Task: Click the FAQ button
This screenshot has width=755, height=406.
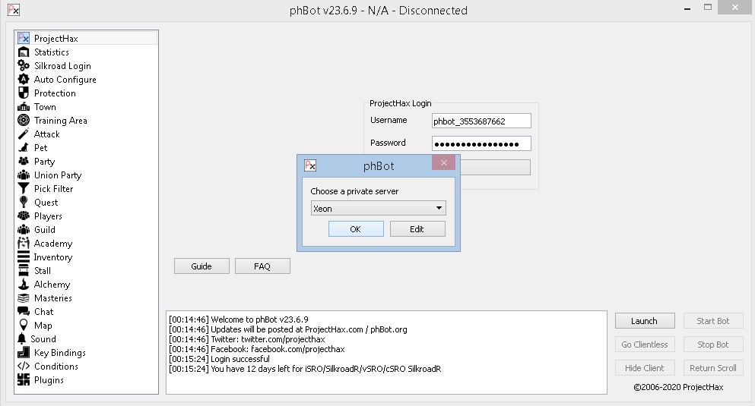Action: coord(262,266)
